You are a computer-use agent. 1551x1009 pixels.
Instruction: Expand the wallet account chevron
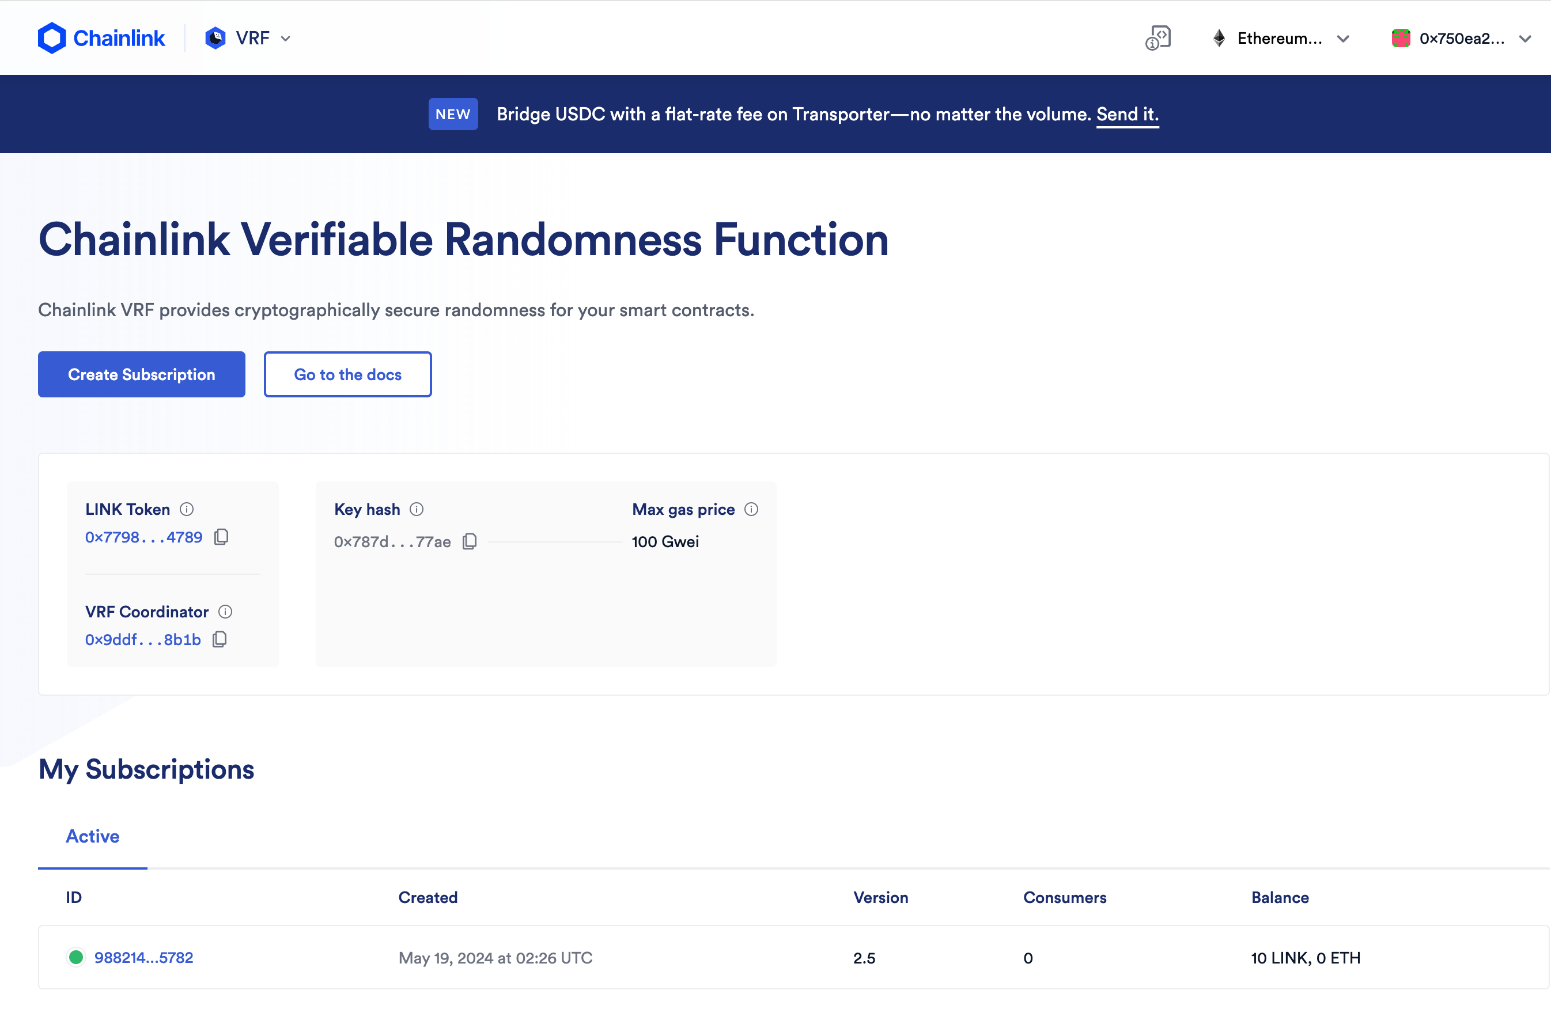tap(1525, 39)
